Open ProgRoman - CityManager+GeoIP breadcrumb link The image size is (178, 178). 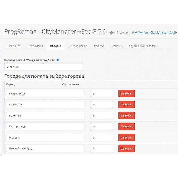pos(154,33)
